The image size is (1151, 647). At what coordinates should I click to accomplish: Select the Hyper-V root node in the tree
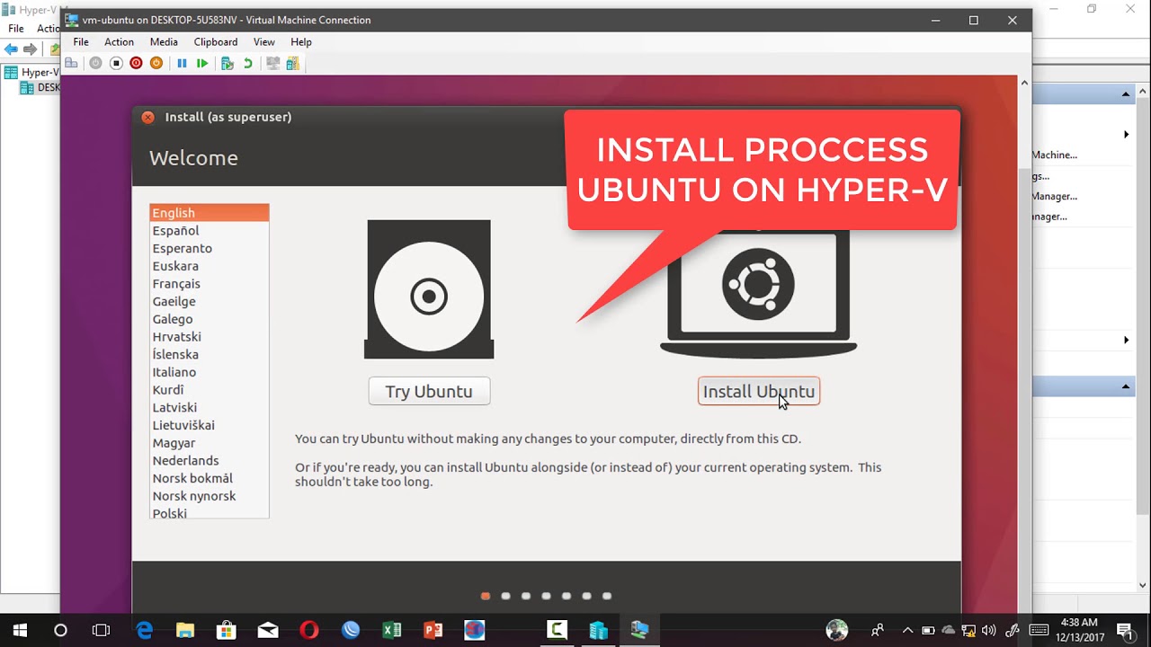[x=32, y=72]
